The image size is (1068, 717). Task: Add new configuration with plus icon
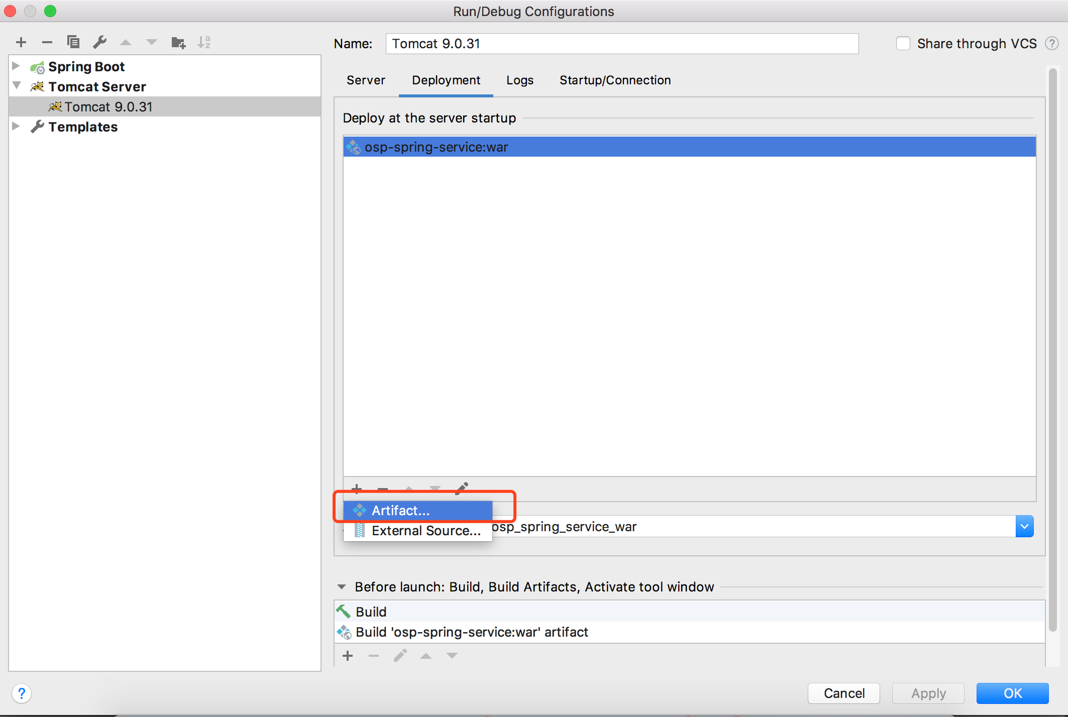[21, 42]
